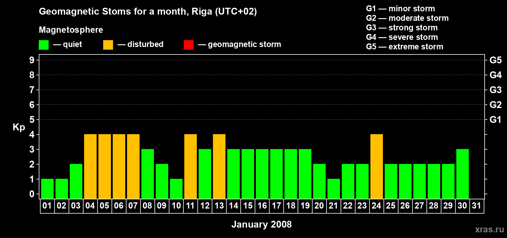The height and width of the screenshot is (238, 507).
Task: Select the bar for January 01
Action: pos(47,189)
